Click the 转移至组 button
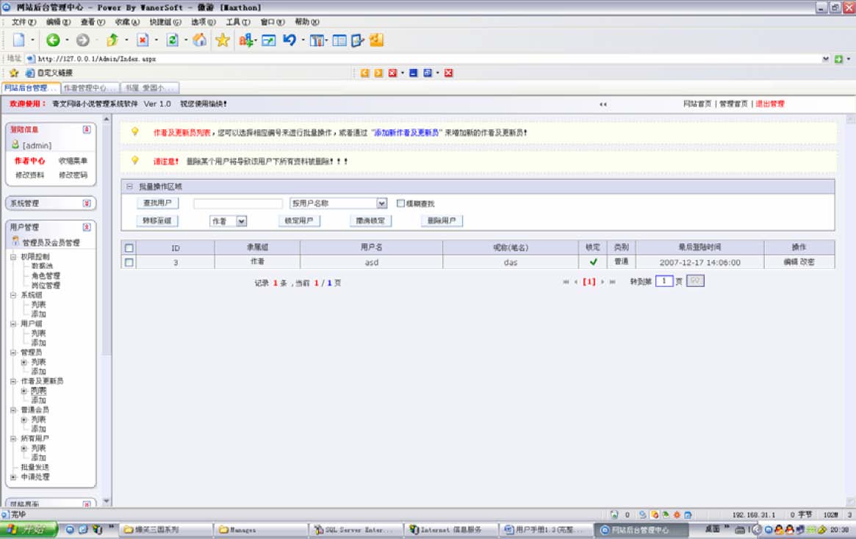Screen dimensions: 856x539 point(157,221)
